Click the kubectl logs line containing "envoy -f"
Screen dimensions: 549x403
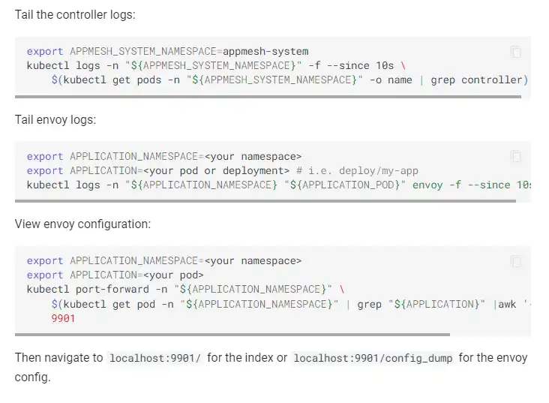[x=277, y=185]
